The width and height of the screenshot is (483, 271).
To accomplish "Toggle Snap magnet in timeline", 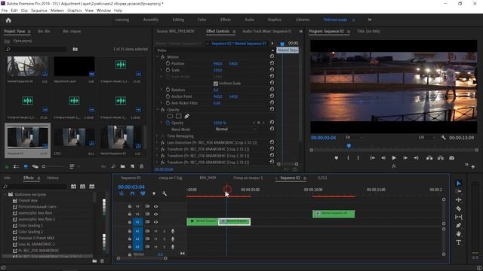I will point(132,193).
